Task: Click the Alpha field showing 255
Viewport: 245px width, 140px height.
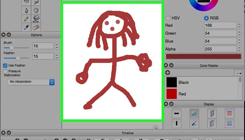Action: point(220,49)
